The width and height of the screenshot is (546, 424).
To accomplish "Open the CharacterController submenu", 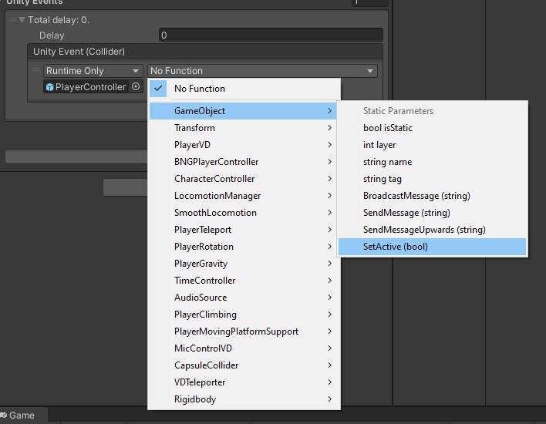I will [x=244, y=179].
